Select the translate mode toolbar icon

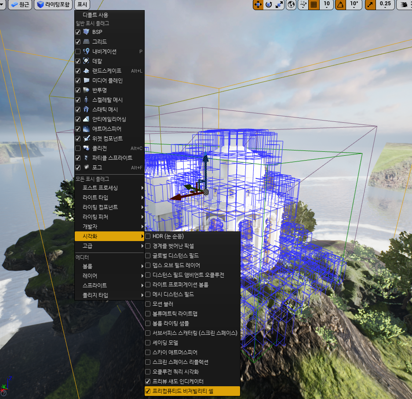tap(258, 4)
